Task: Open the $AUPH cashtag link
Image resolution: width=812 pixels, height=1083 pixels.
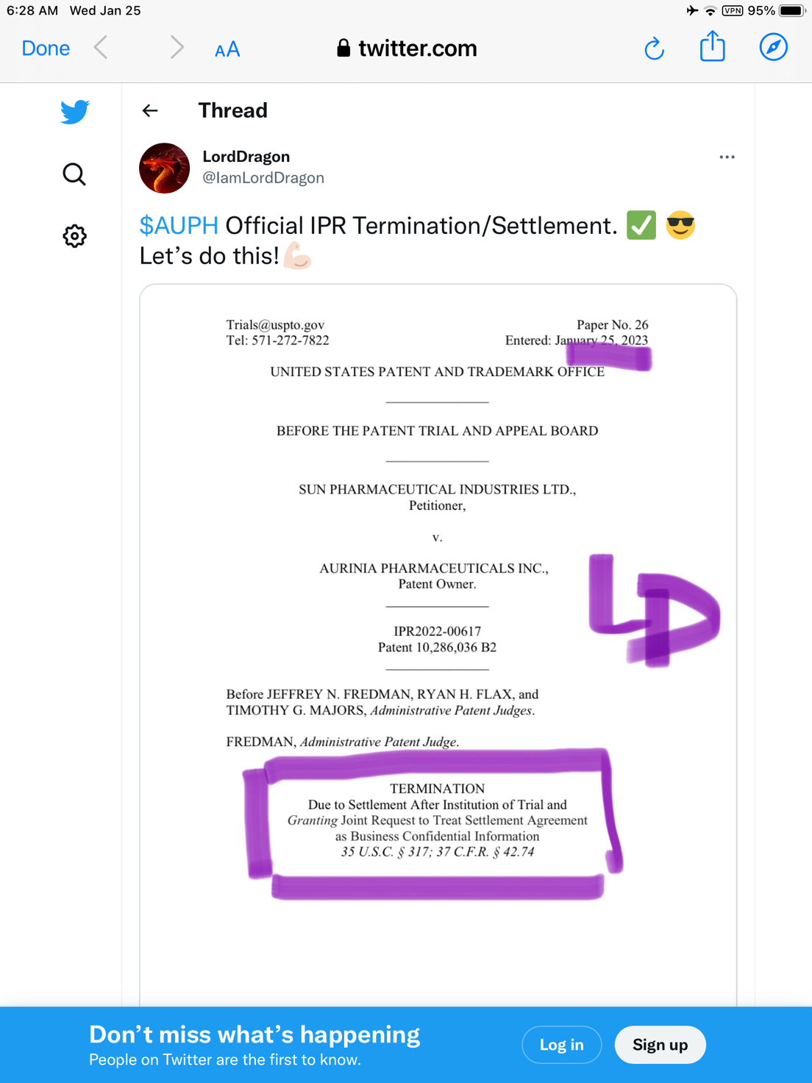Action: point(179,225)
